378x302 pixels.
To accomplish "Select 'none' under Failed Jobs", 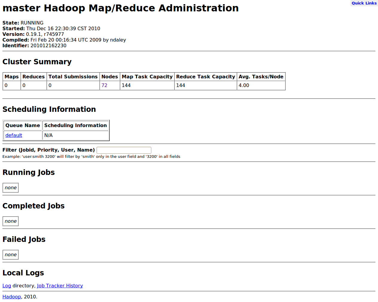I will pos(11,255).
